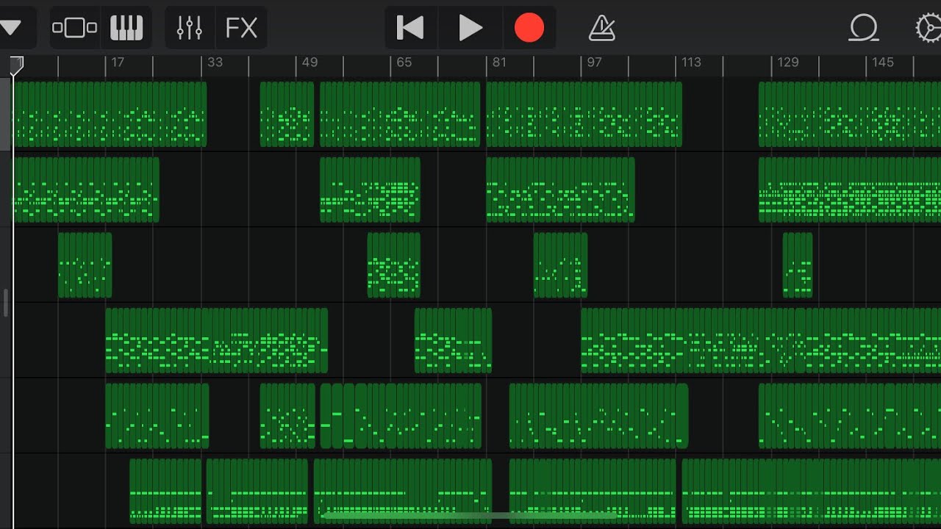Tap bar 49 on the ruler
Screen dimensions: 941x529
(310, 62)
